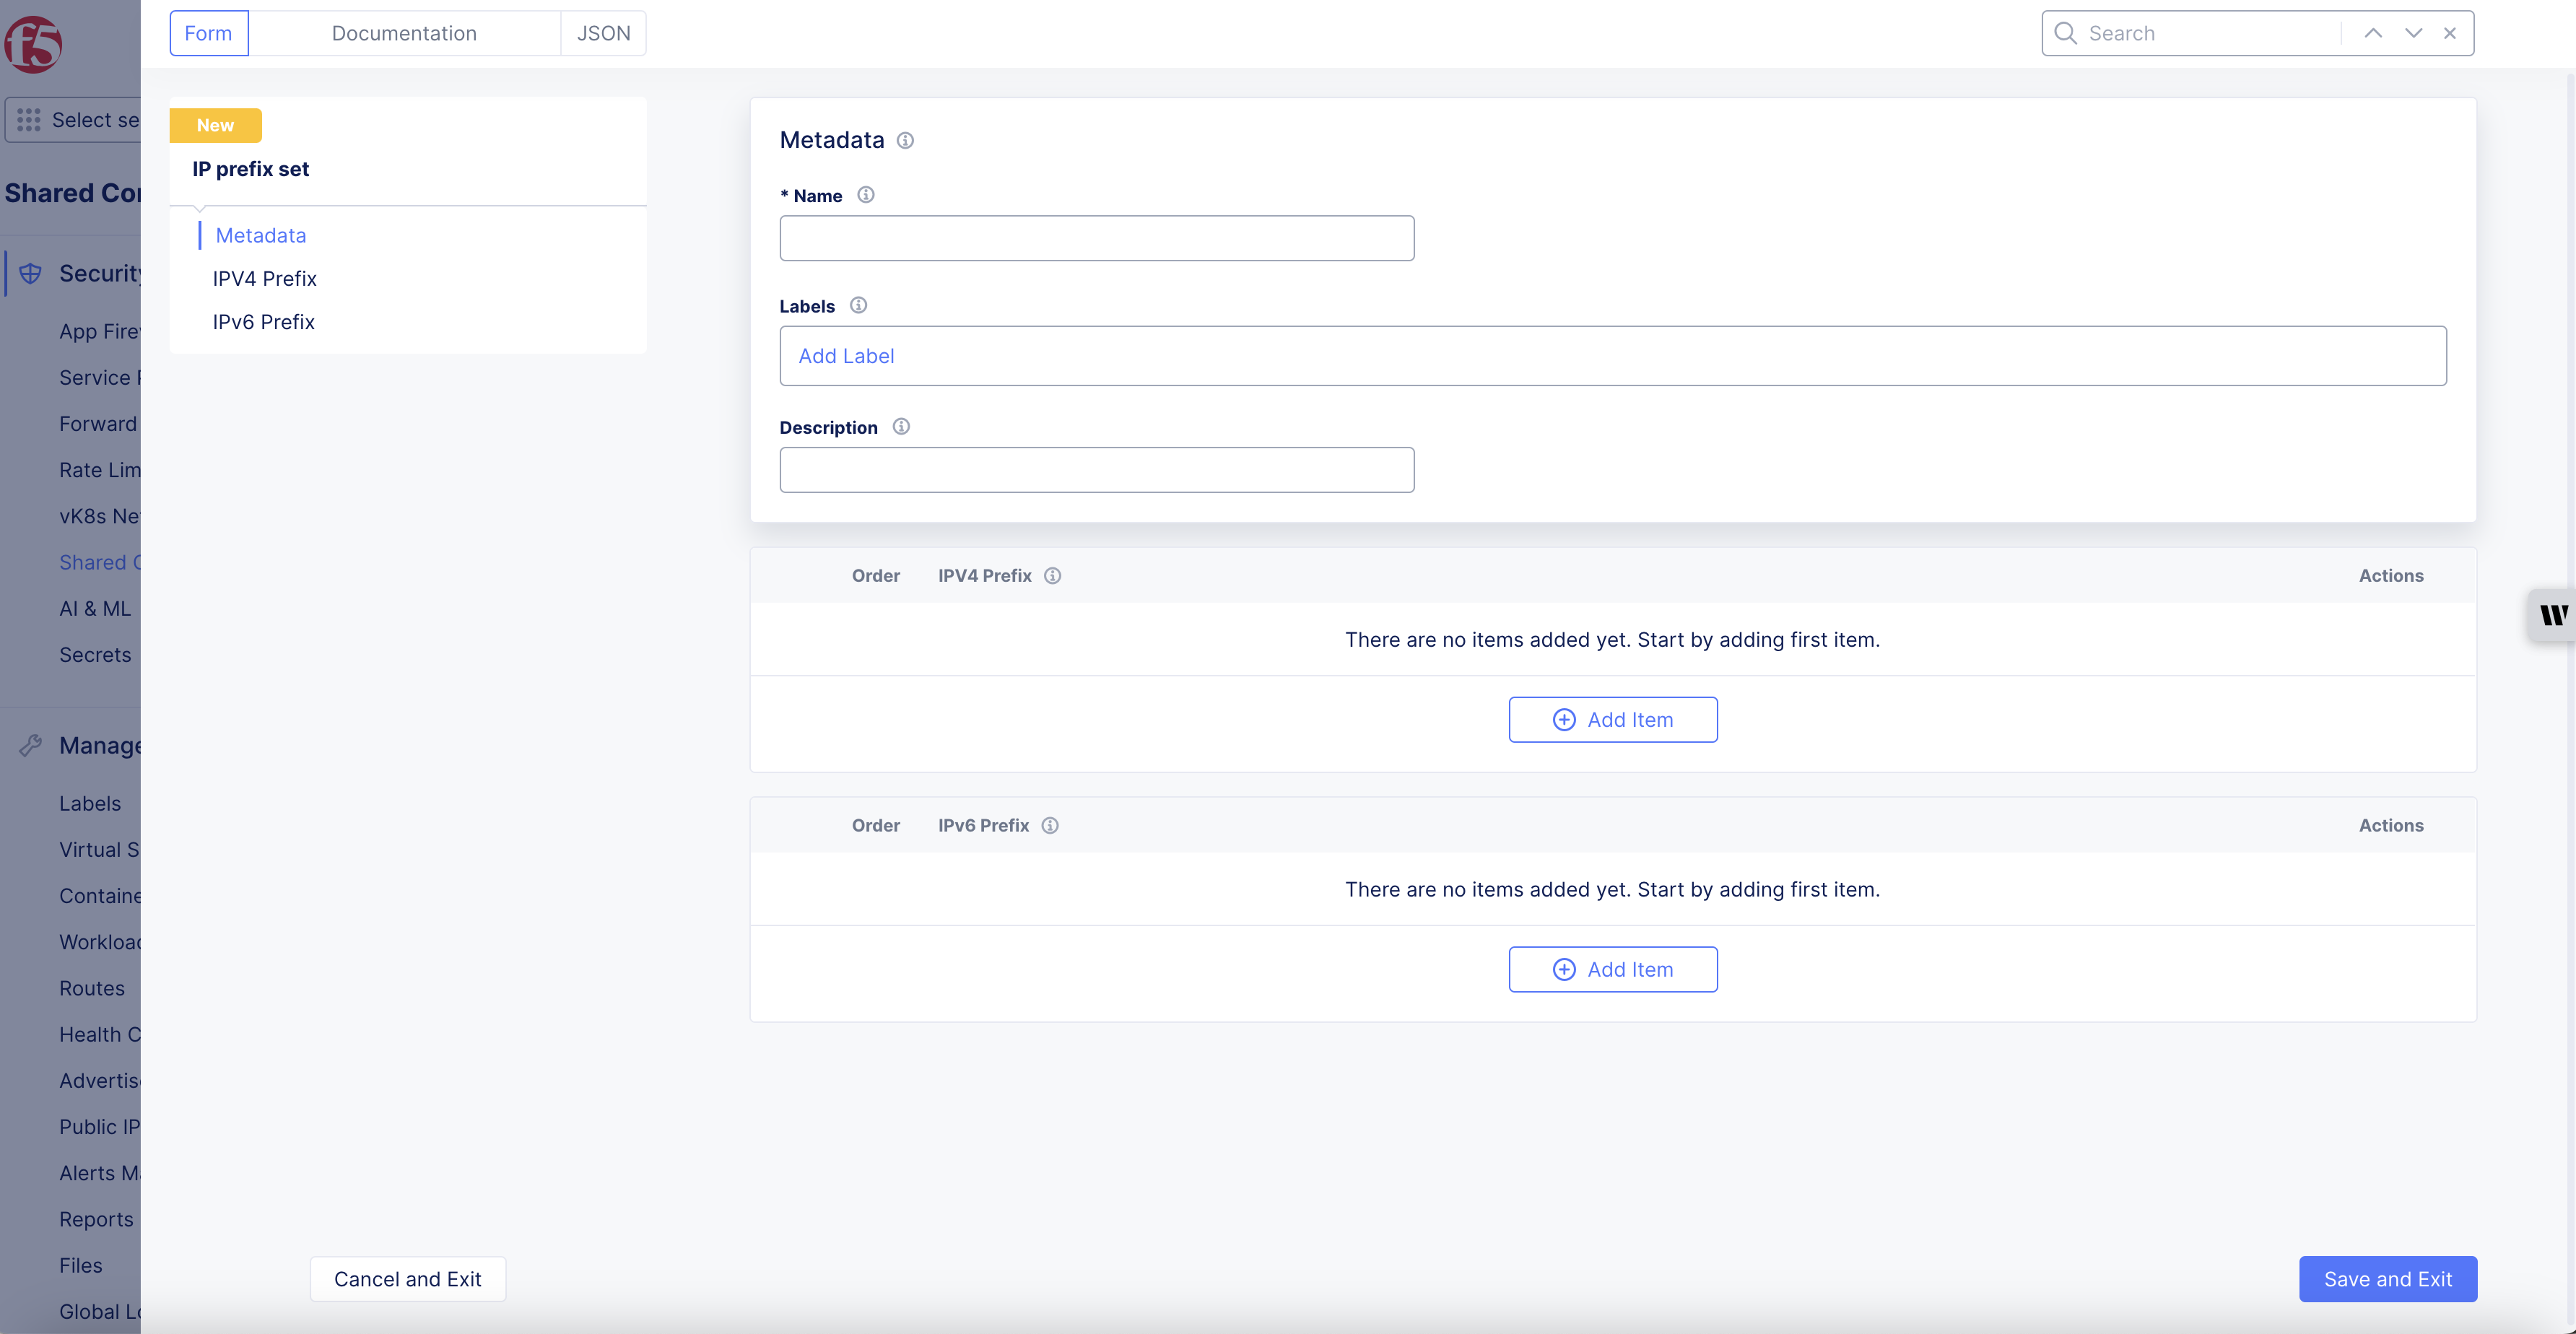Click the info icon beside the Name field

click(x=865, y=195)
